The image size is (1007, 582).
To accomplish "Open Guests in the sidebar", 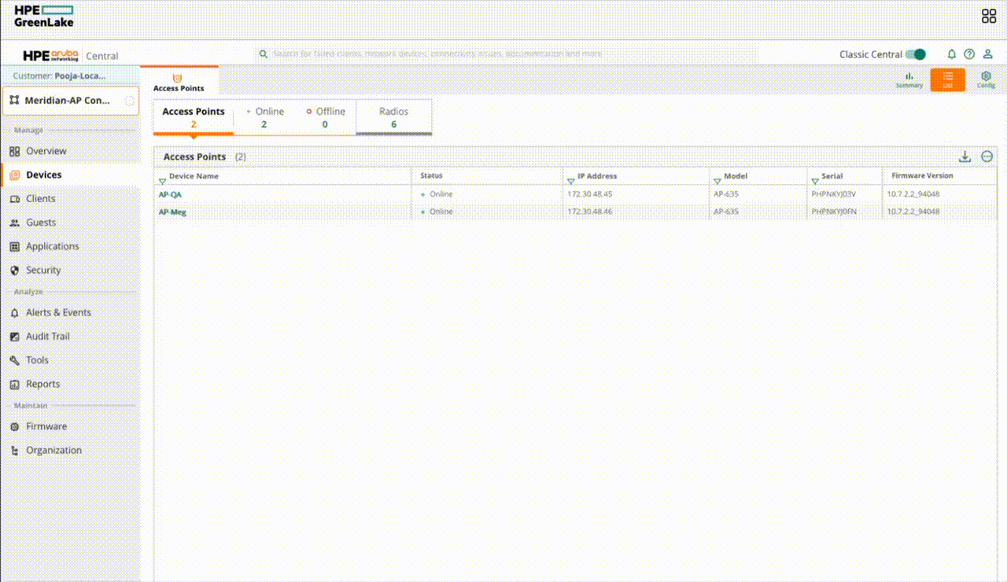I will 41,223.
